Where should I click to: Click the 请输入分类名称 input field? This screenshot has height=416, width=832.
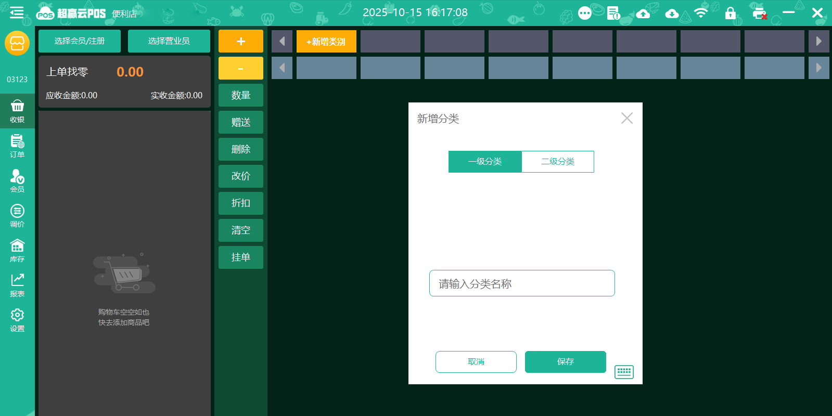coord(522,283)
